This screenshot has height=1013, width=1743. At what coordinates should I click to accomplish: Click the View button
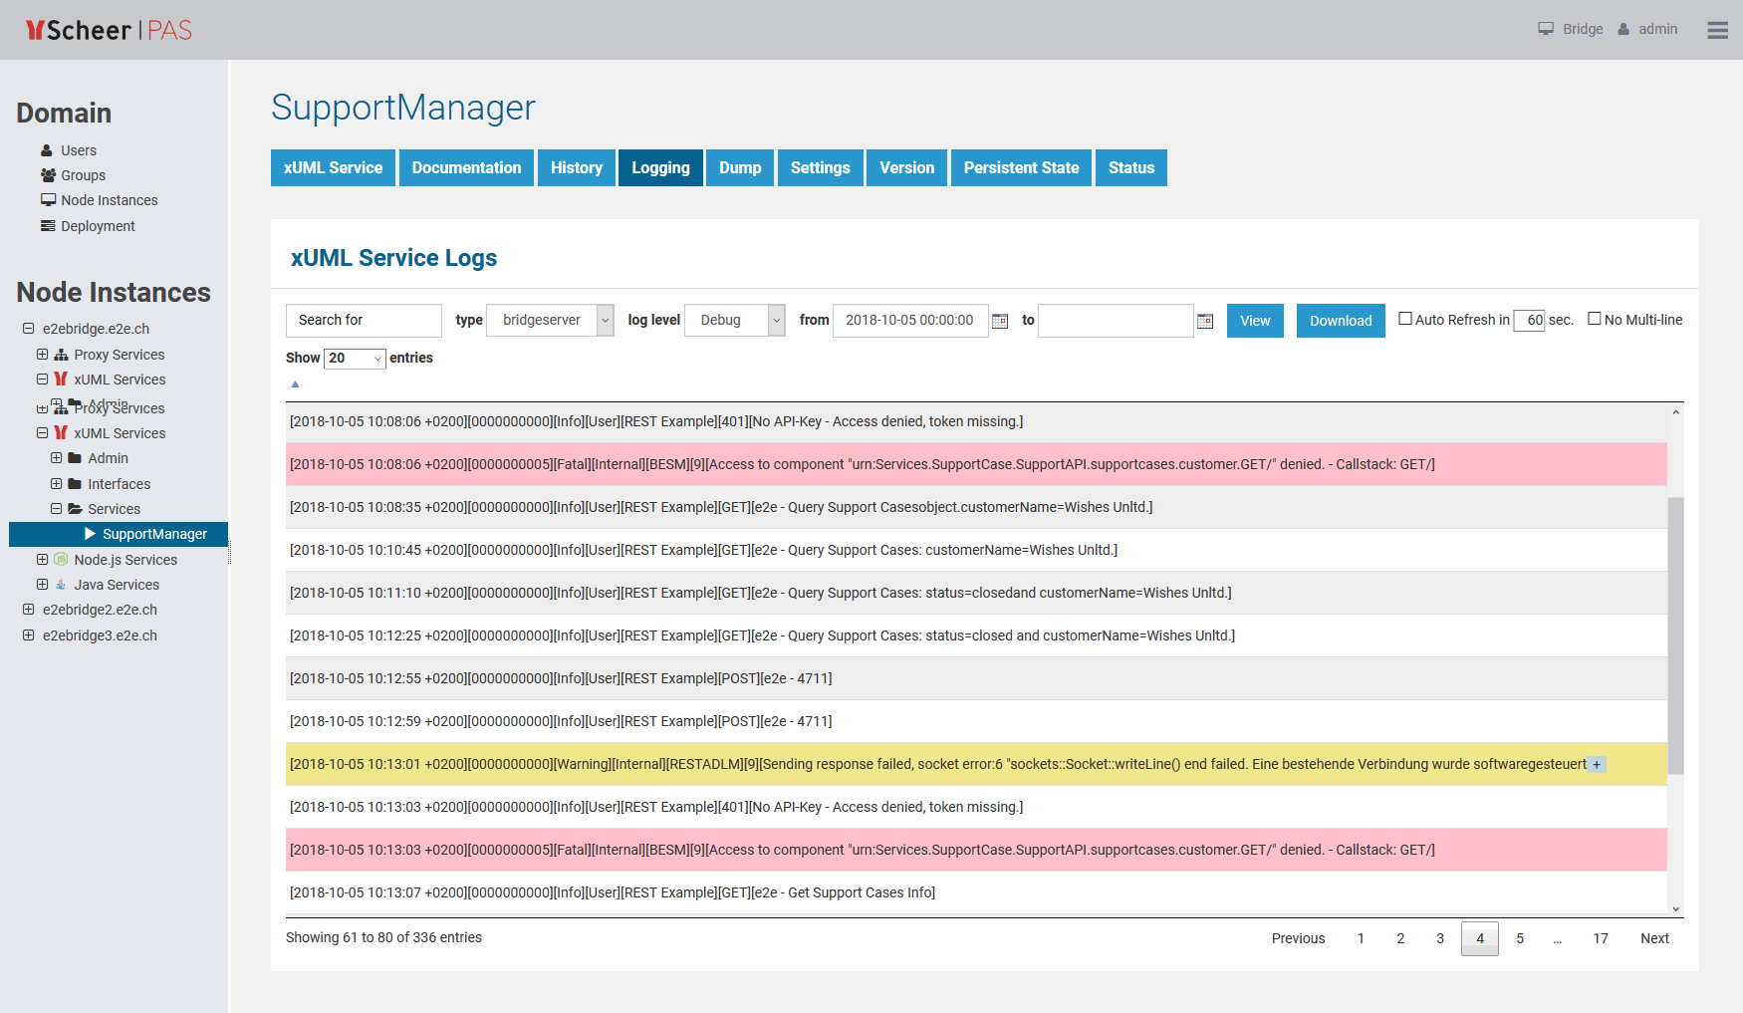click(x=1255, y=321)
